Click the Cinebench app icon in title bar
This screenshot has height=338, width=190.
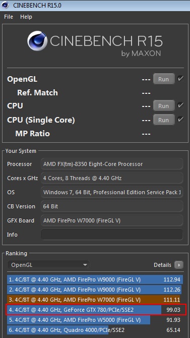pyautogui.click(x=5, y=5)
